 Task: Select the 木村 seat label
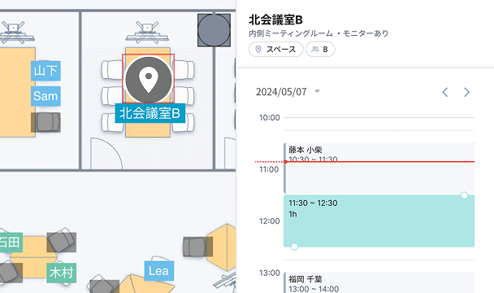click(x=62, y=273)
